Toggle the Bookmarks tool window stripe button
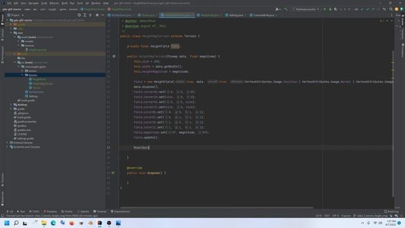Image resolution: width=405 pixels, height=228 pixels. coord(3,199)
